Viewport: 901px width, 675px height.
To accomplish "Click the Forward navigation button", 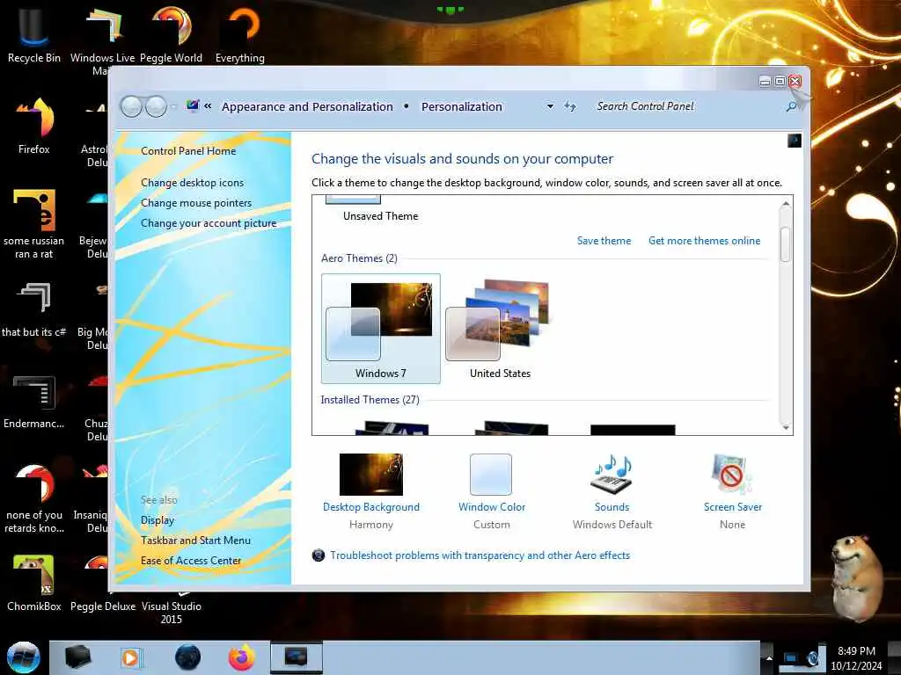I will click(157, 106).
